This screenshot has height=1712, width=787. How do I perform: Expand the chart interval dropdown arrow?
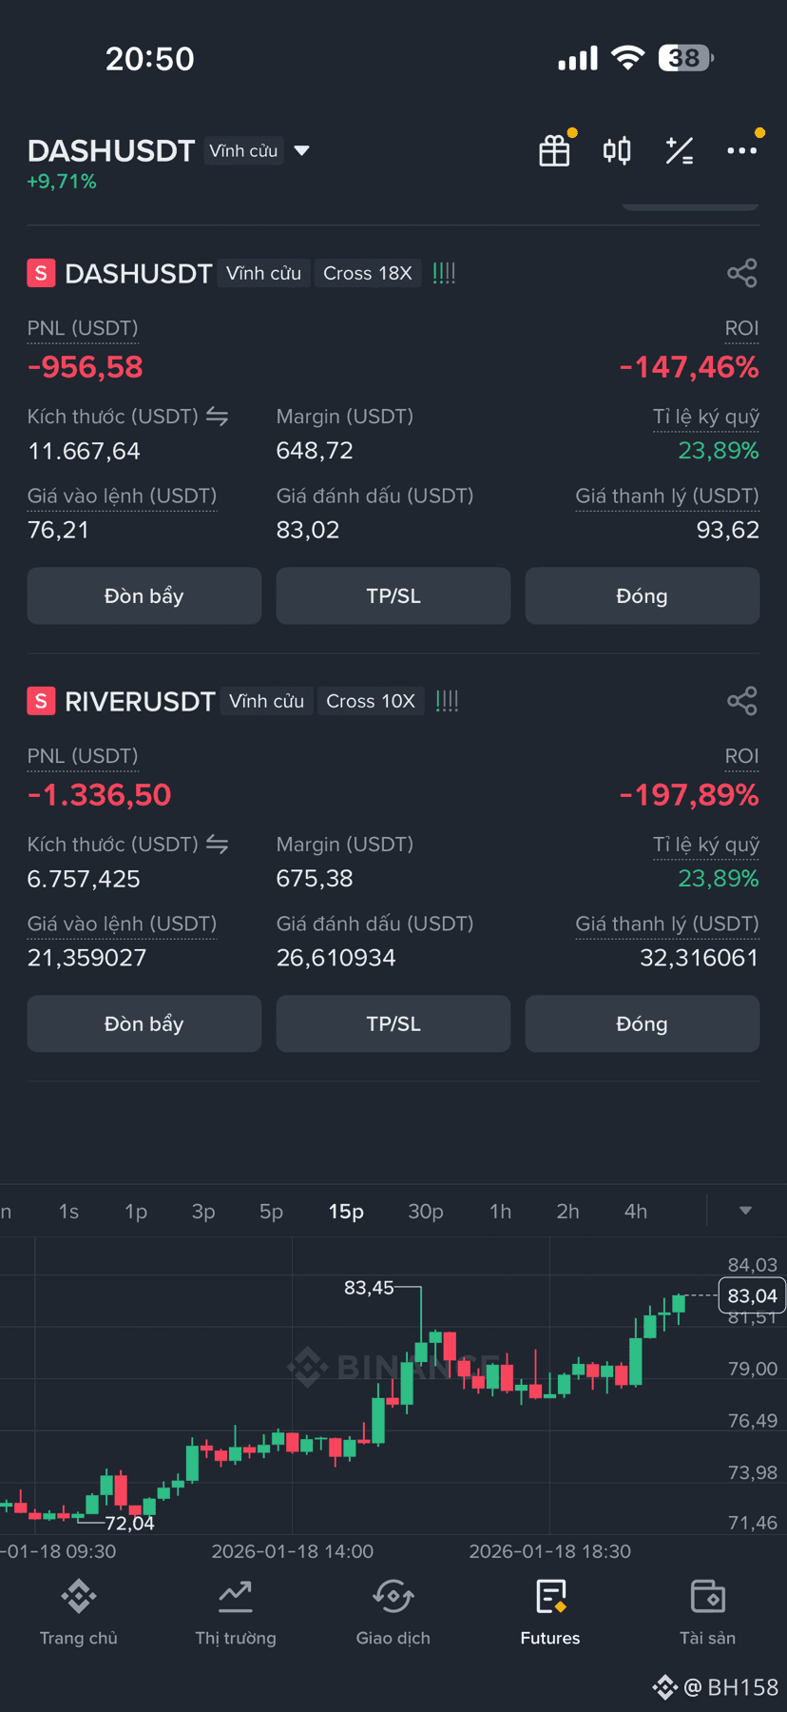point(746,1211)
